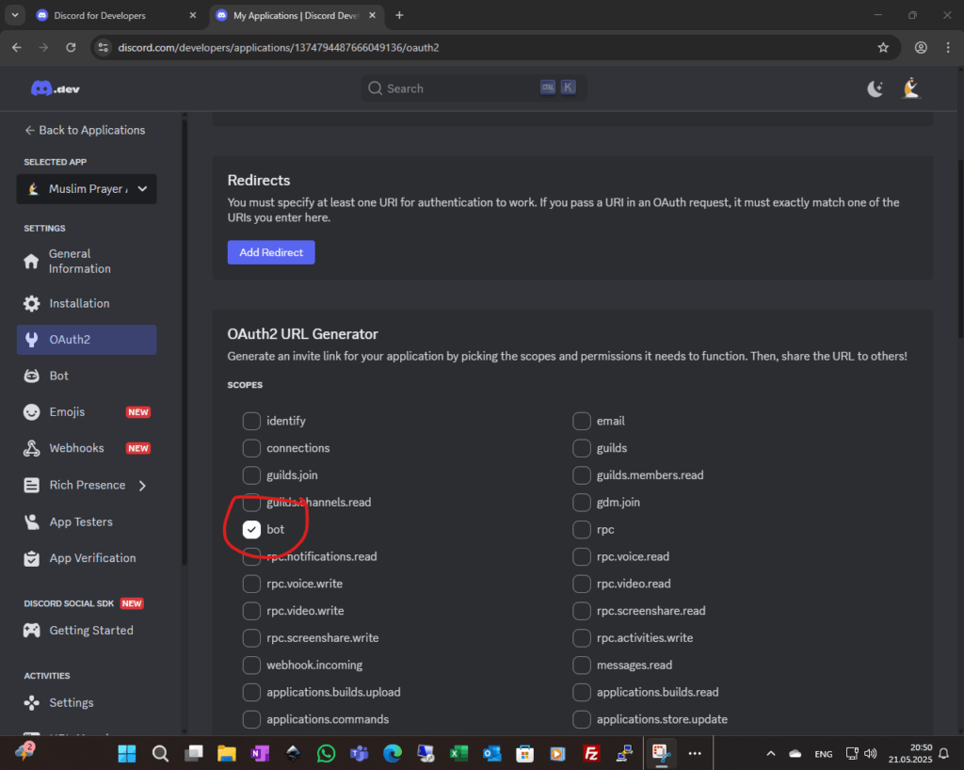This screenshot has height=770, width=964.
Task: Go to the Installation settings page
Action: (x=87, y=303)
